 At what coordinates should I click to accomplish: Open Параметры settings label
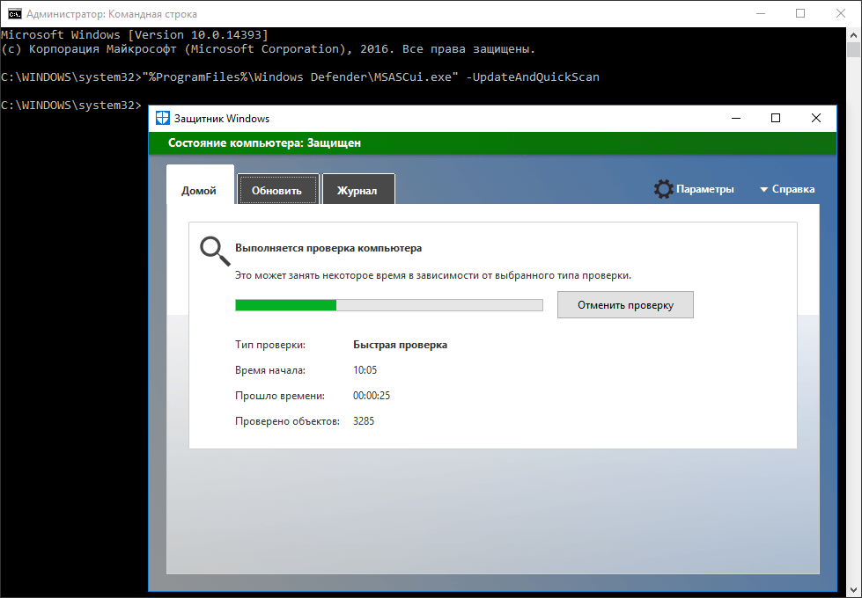(x=704, y=189)
